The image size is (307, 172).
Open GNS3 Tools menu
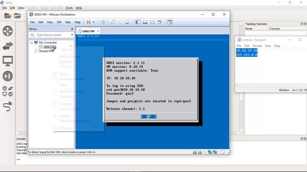(69, 8)
